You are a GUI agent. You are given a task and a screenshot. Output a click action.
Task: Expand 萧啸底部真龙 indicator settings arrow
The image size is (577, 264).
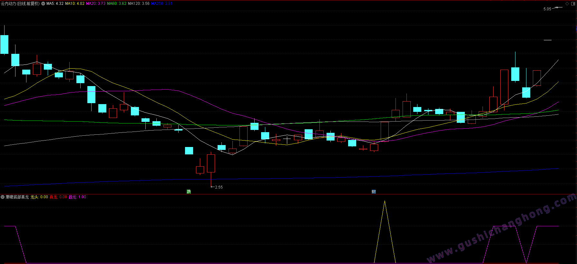(x=3, y=197)
